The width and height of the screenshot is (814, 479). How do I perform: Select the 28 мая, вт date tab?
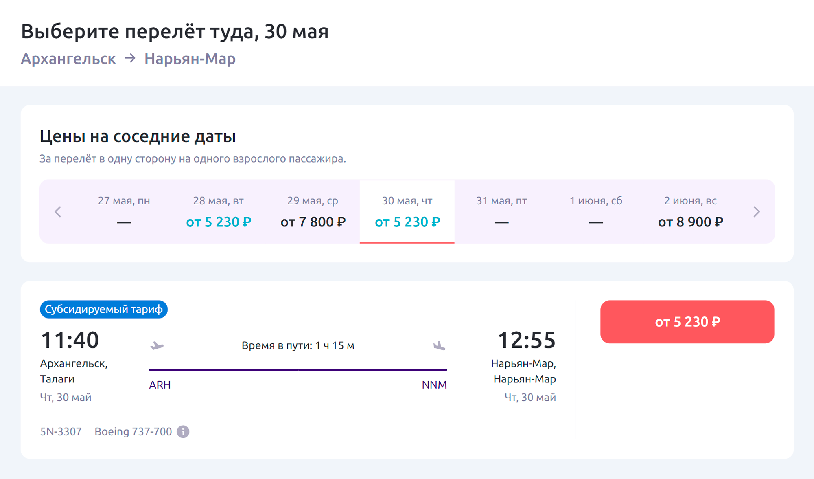pos(219,212)
